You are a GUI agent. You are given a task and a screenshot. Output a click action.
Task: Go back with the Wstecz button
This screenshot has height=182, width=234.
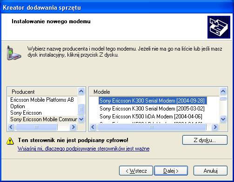click(x=136, y=171)
